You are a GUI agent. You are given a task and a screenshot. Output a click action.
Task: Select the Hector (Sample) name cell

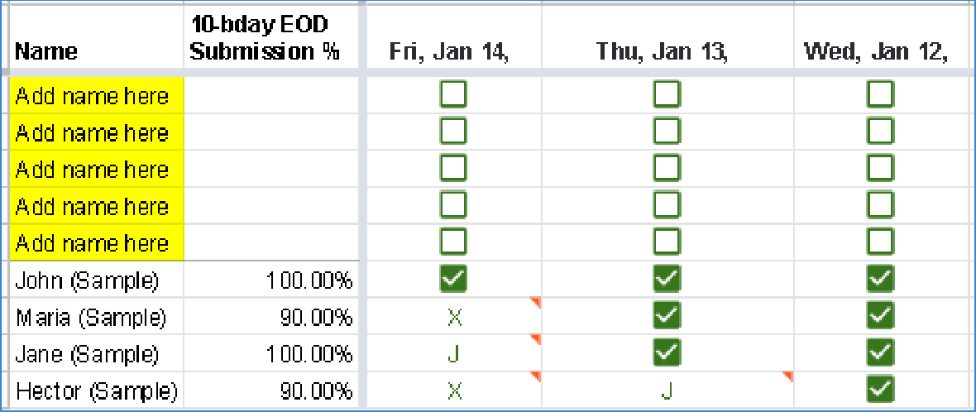(x=95, y=390)
